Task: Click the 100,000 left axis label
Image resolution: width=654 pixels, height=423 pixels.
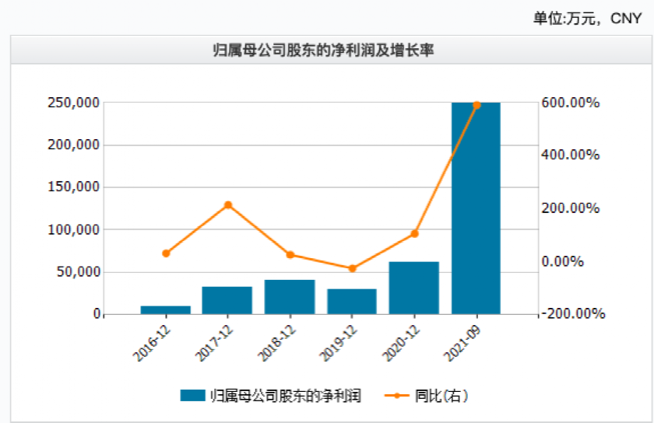Action: pyautogui.click(x=74, y=229)
